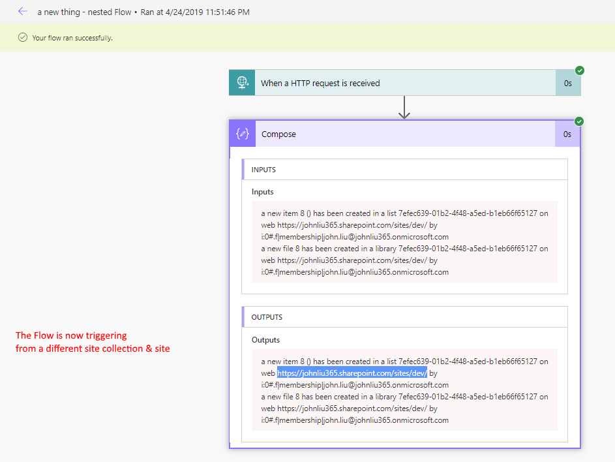Collapse the Compose action card header
This screenshot has height=462, width=615.
[404, 134]
